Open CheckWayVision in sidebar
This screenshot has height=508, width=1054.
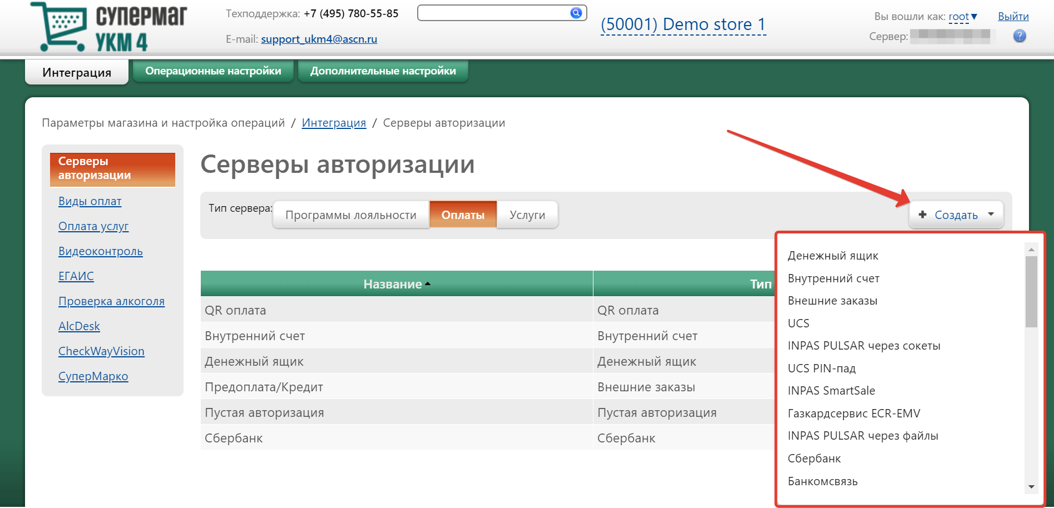101,351
